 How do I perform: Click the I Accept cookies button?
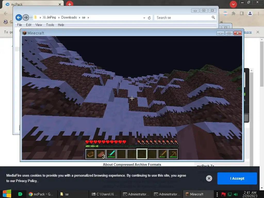coord(237,178)
